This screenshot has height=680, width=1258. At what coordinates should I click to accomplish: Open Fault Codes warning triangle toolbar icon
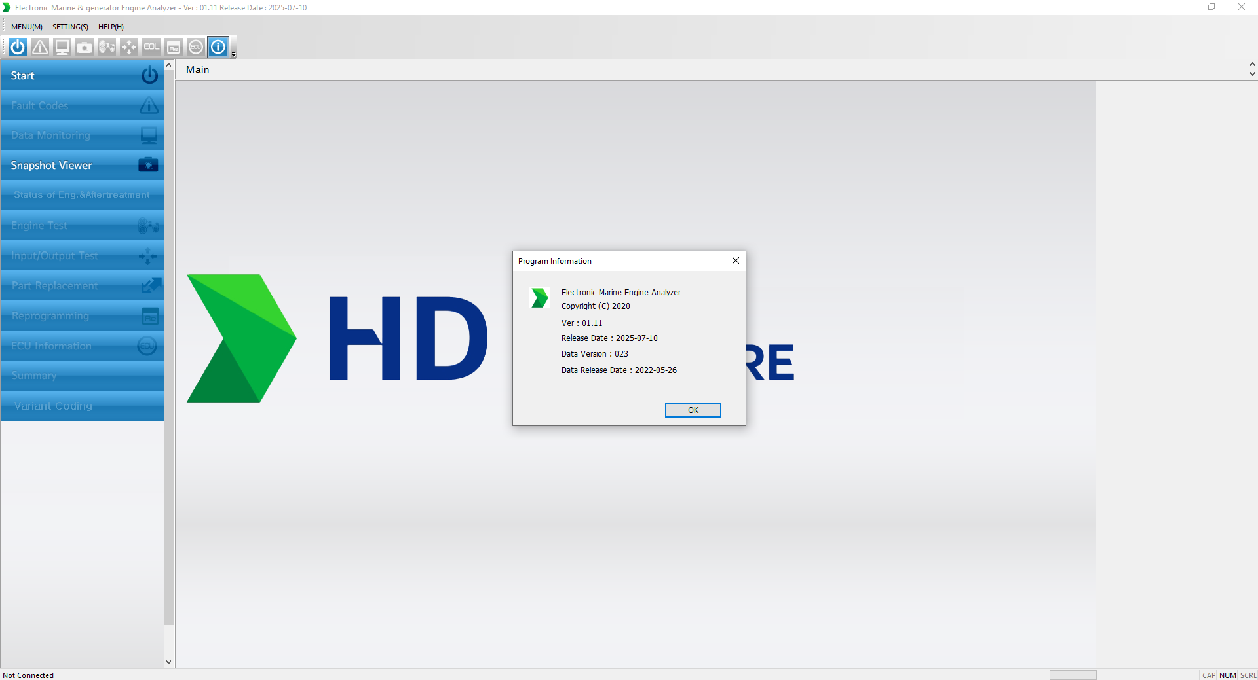pos(40,47)
